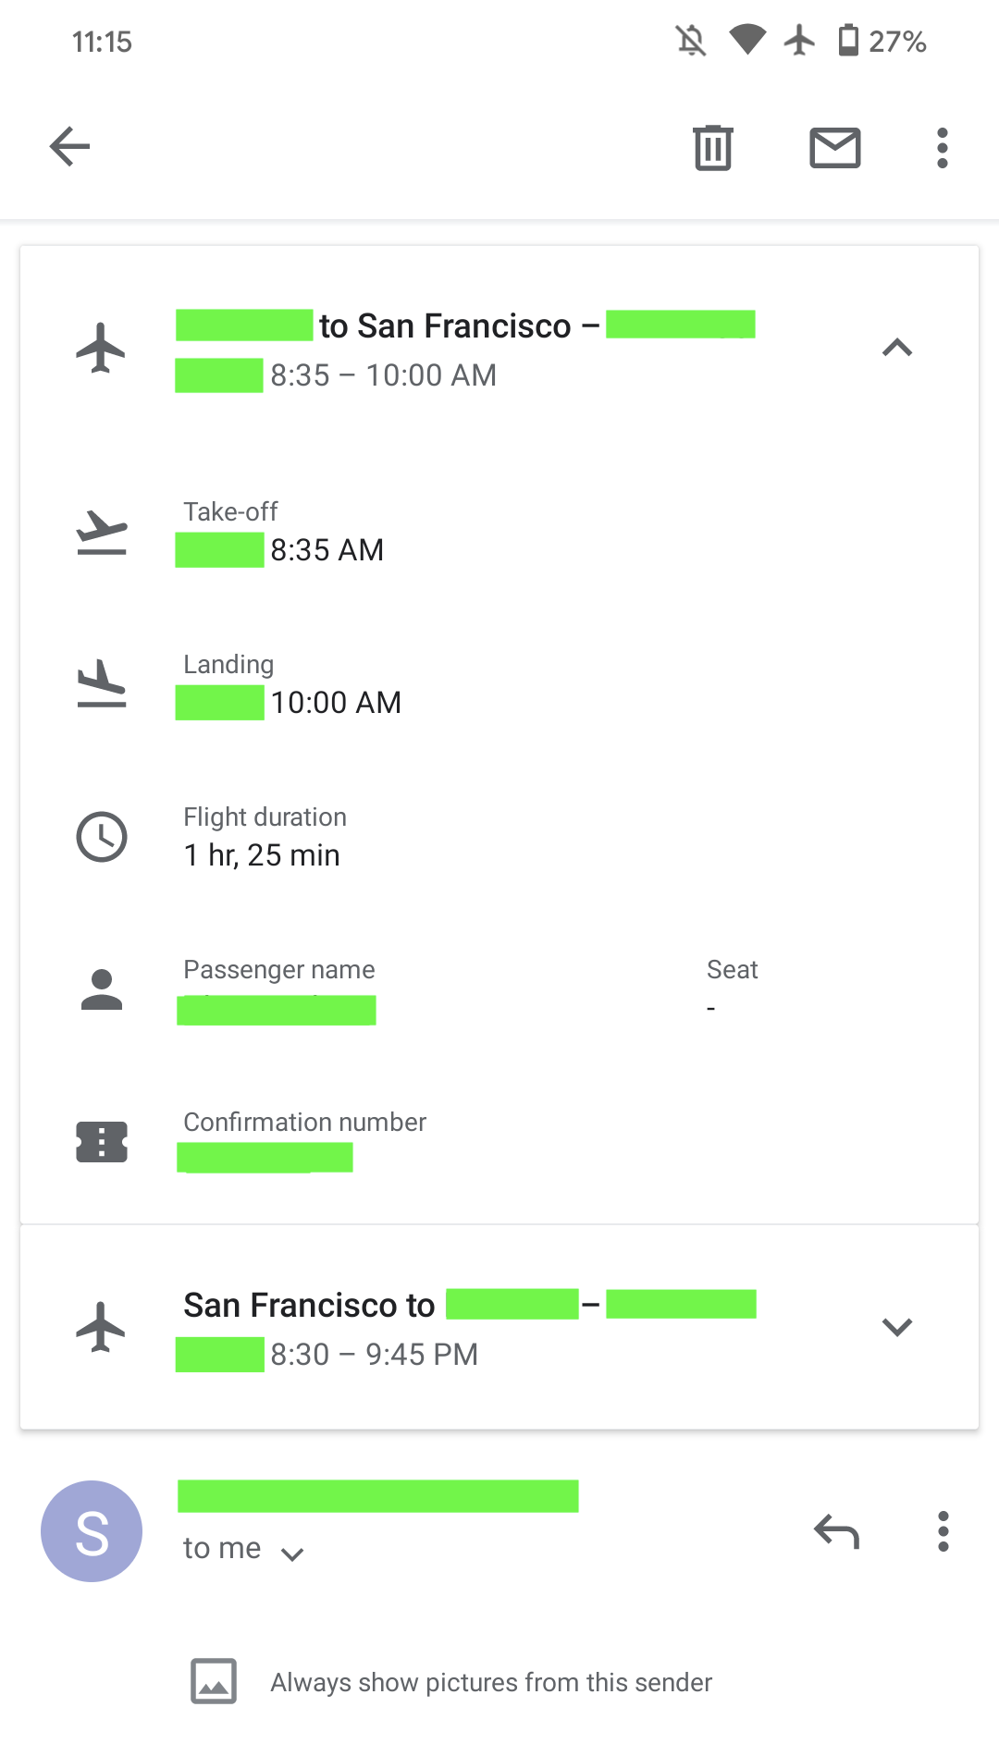999x1756 pixels.
Task: Select the 'to San Francisco' flight title
Action: [x=445, y=326]
